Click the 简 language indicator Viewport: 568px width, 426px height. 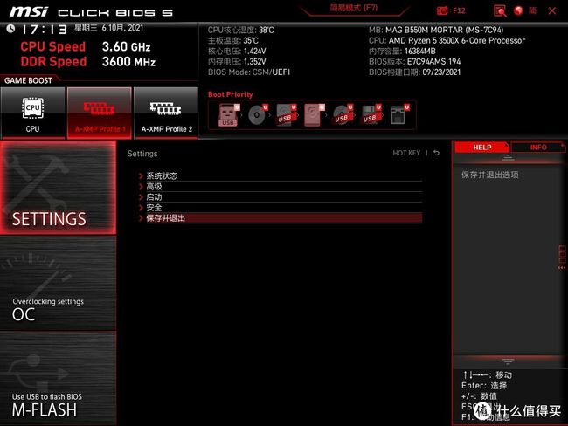pos(532,10)
